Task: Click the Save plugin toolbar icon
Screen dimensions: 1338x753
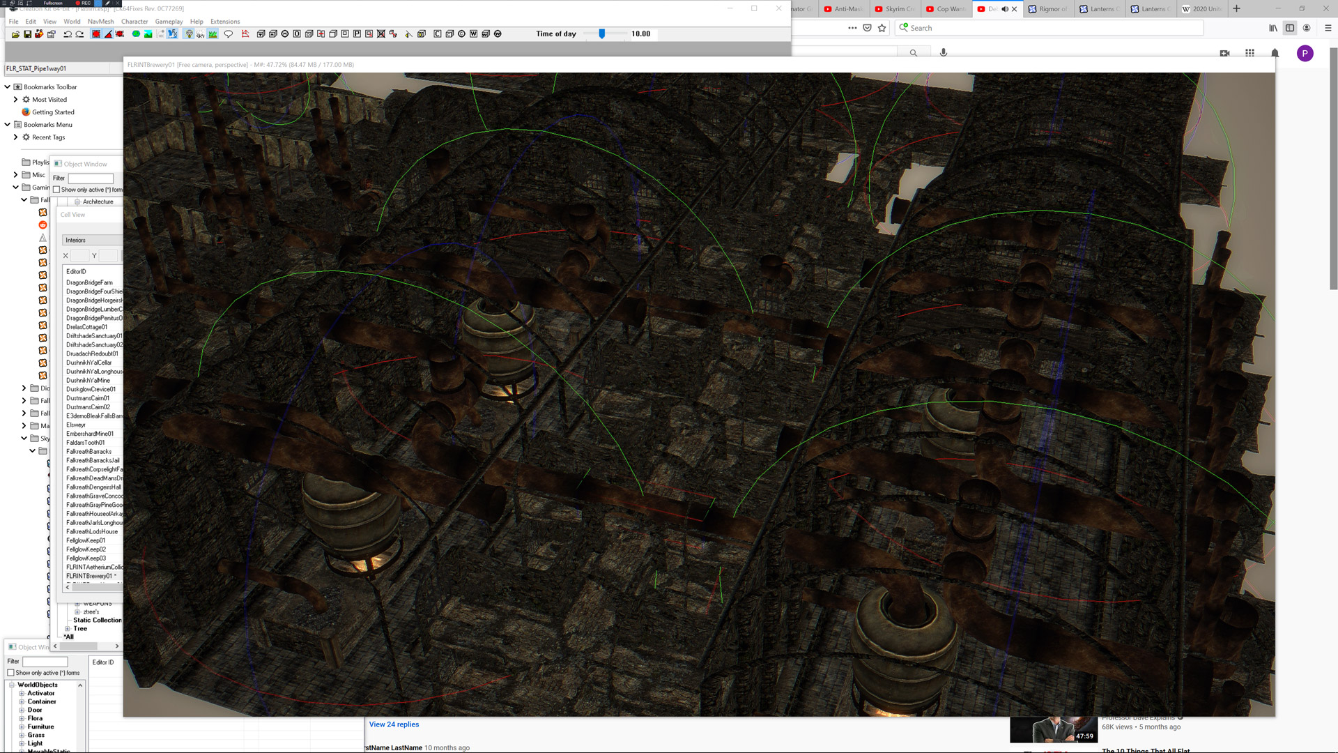Action: tap(27, 34)
